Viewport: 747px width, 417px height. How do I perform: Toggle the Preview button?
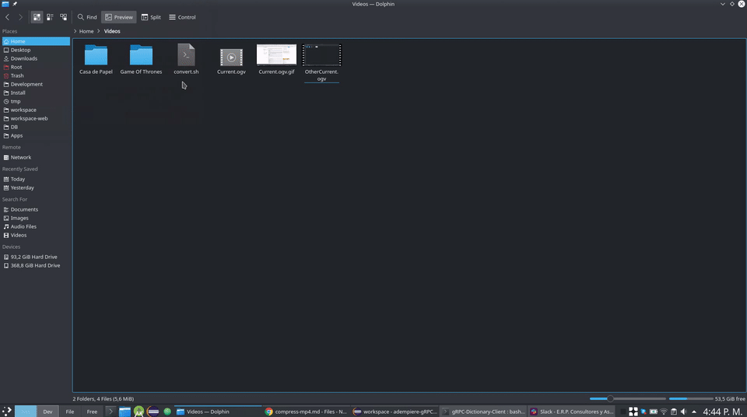click(119, 17)
